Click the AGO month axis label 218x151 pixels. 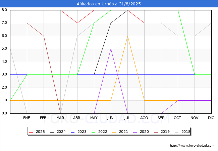point(144,118)
